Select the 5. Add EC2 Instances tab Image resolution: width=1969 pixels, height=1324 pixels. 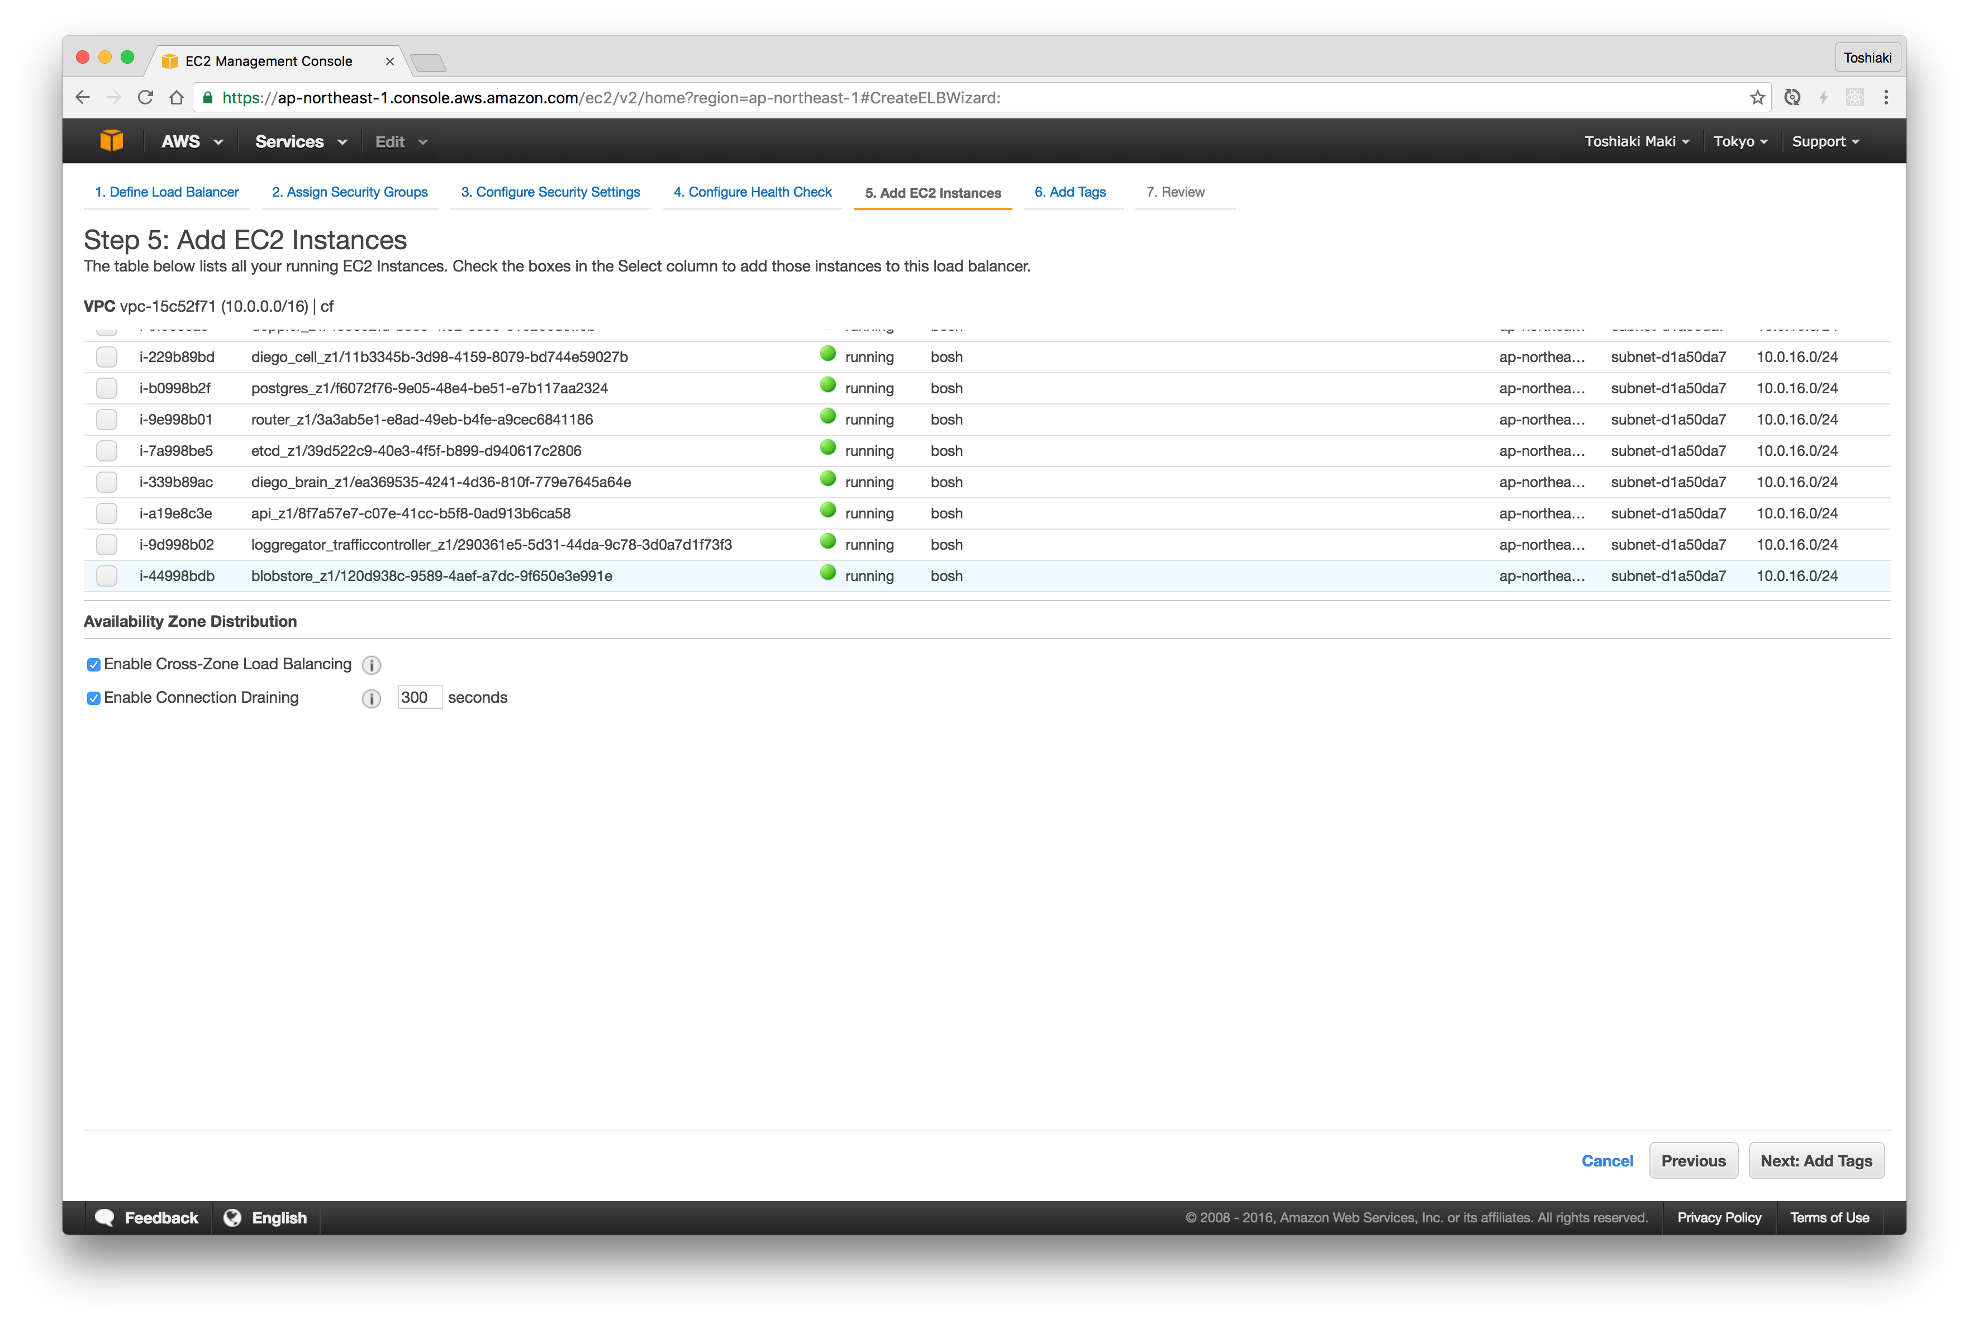point(932,193)
